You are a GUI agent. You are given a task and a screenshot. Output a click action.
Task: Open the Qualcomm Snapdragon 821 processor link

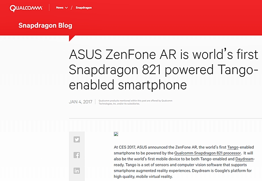coord(208,153)
